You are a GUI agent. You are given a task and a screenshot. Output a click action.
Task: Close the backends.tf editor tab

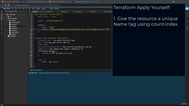click(x=101, y=12)
